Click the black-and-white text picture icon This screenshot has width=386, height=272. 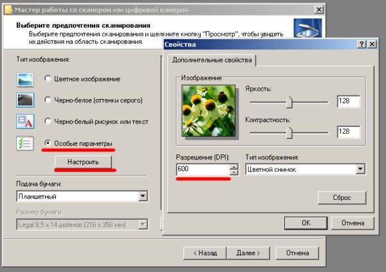24,122
